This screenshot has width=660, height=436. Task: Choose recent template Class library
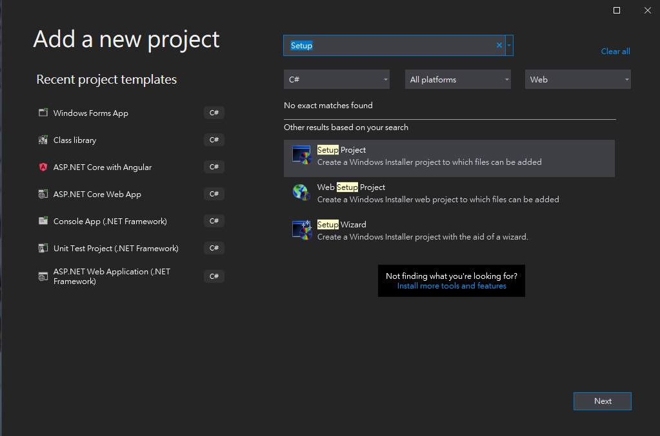point(130,140)
